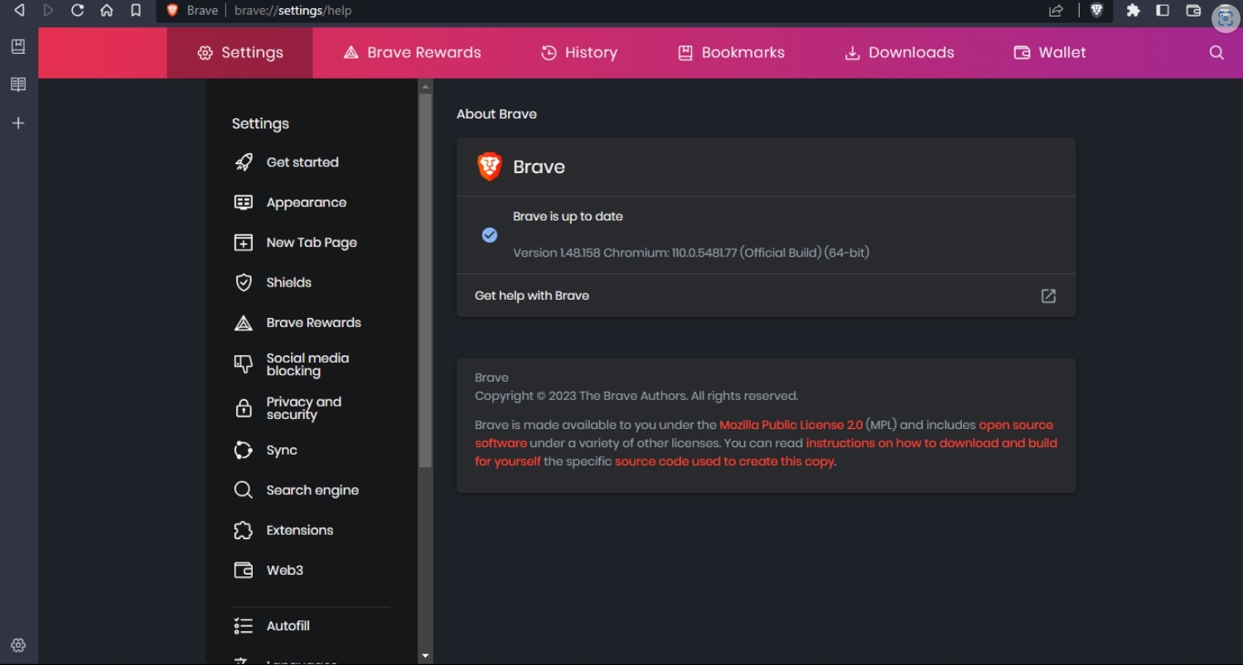Click the plus icon in left sidebar

[x=18, y=123]
